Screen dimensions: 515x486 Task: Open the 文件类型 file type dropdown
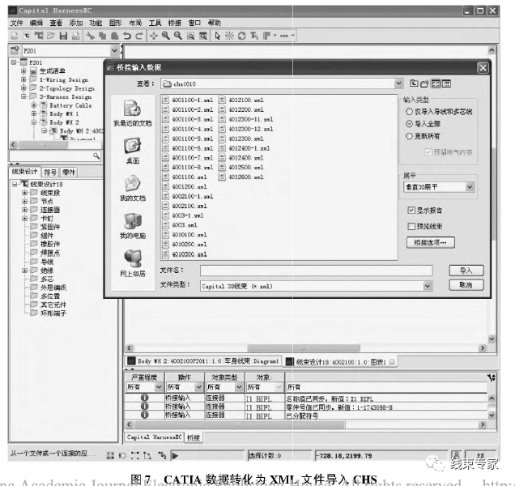[x=428, y=286]
